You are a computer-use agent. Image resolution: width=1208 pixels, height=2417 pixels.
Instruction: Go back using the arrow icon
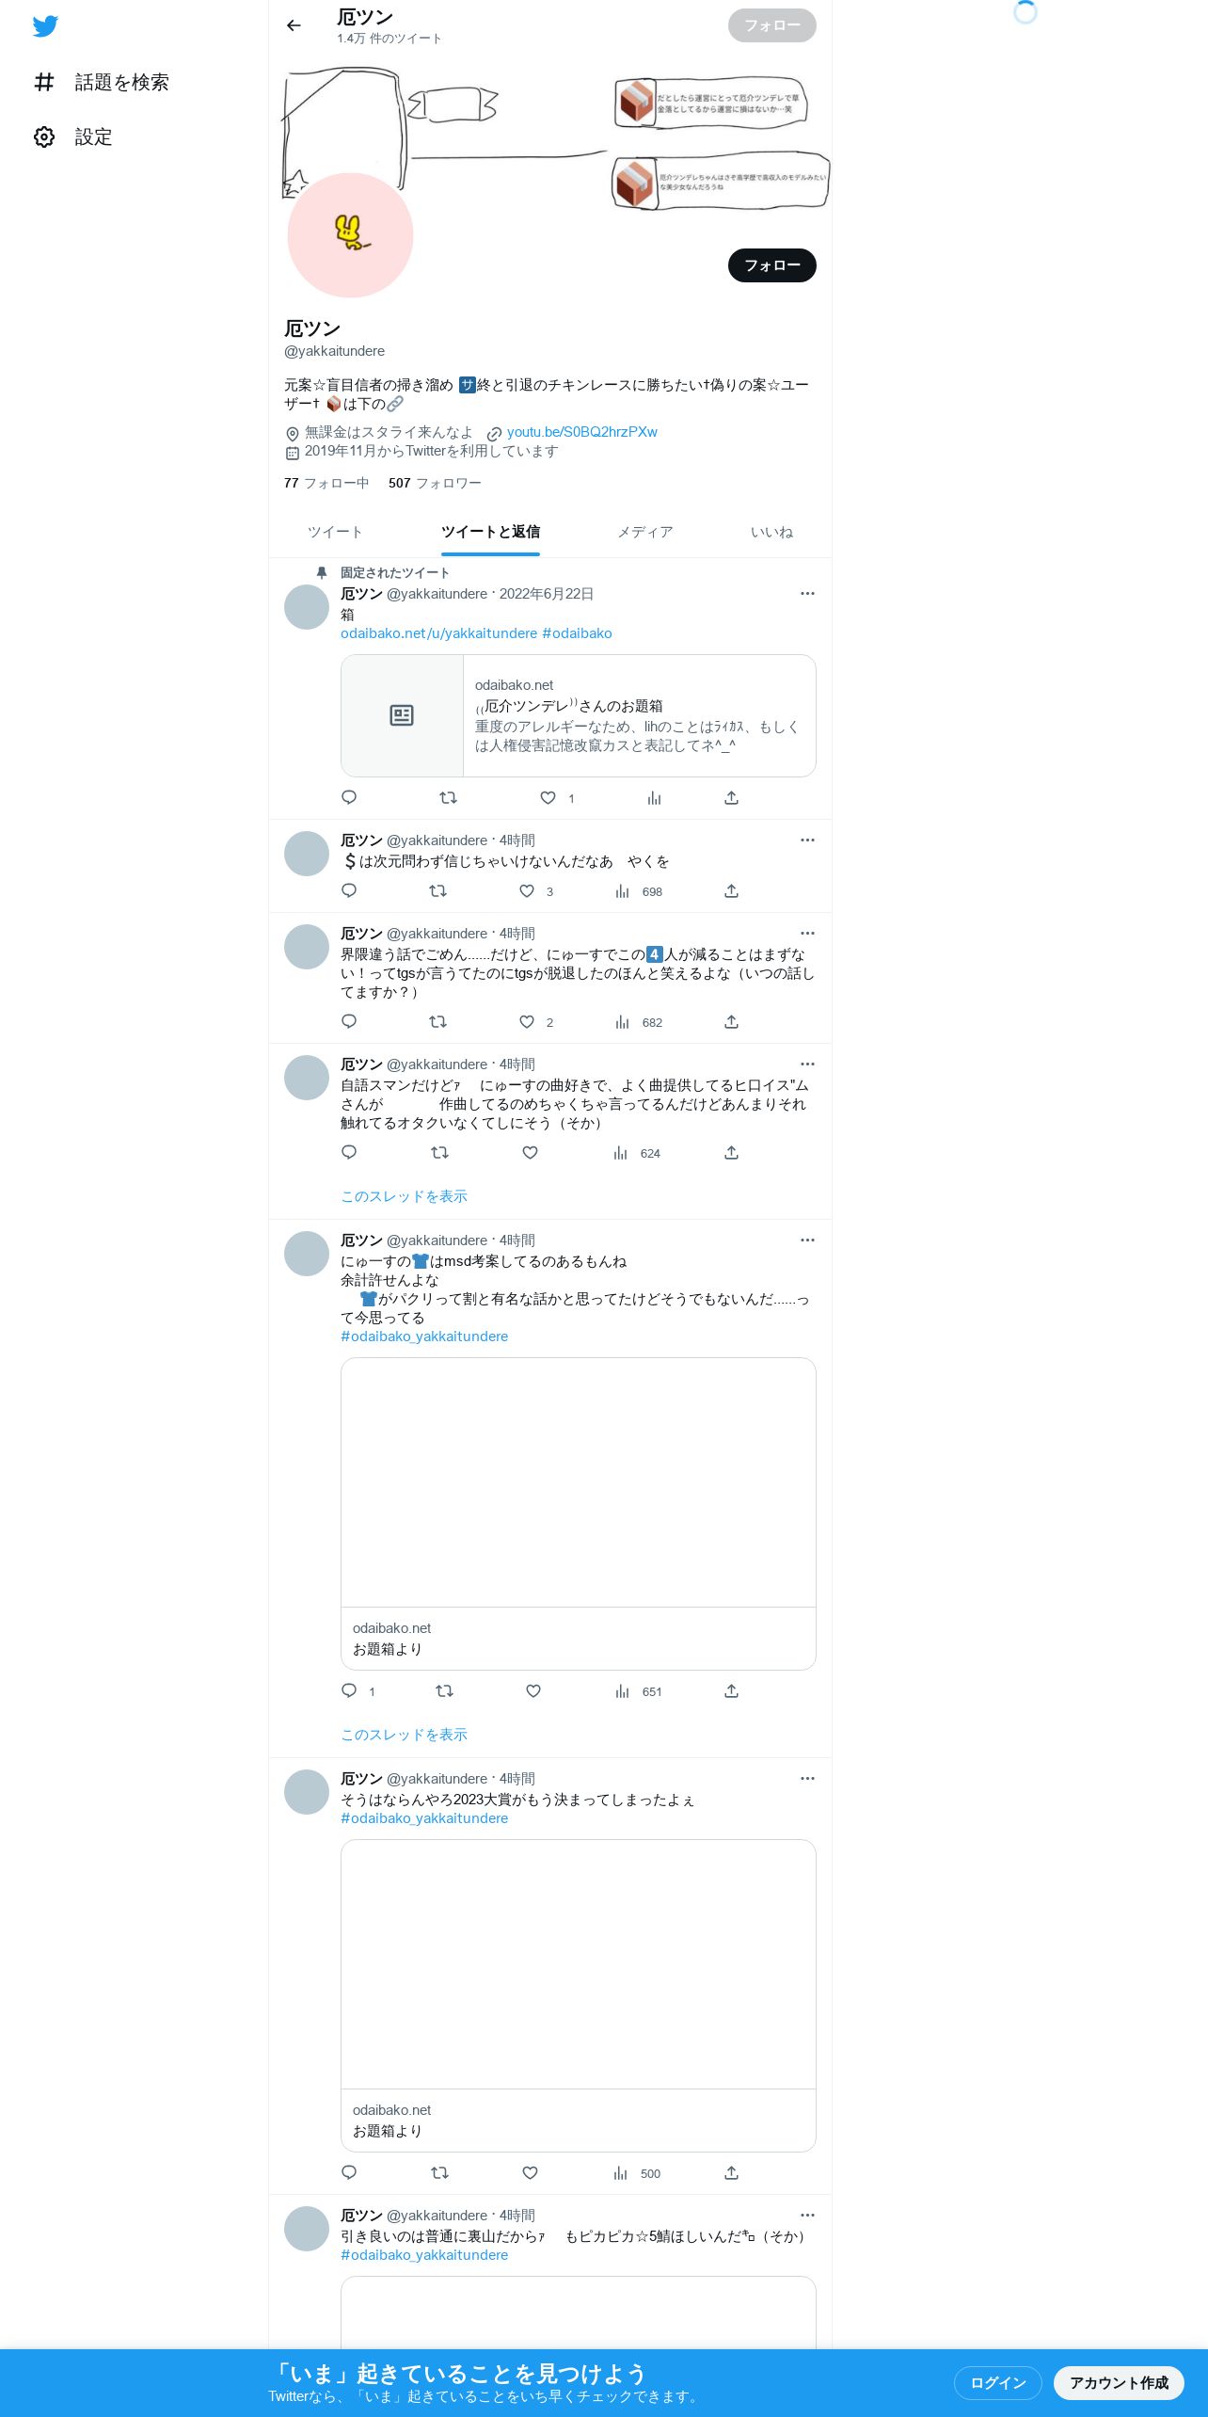click(x=294, y=25)
